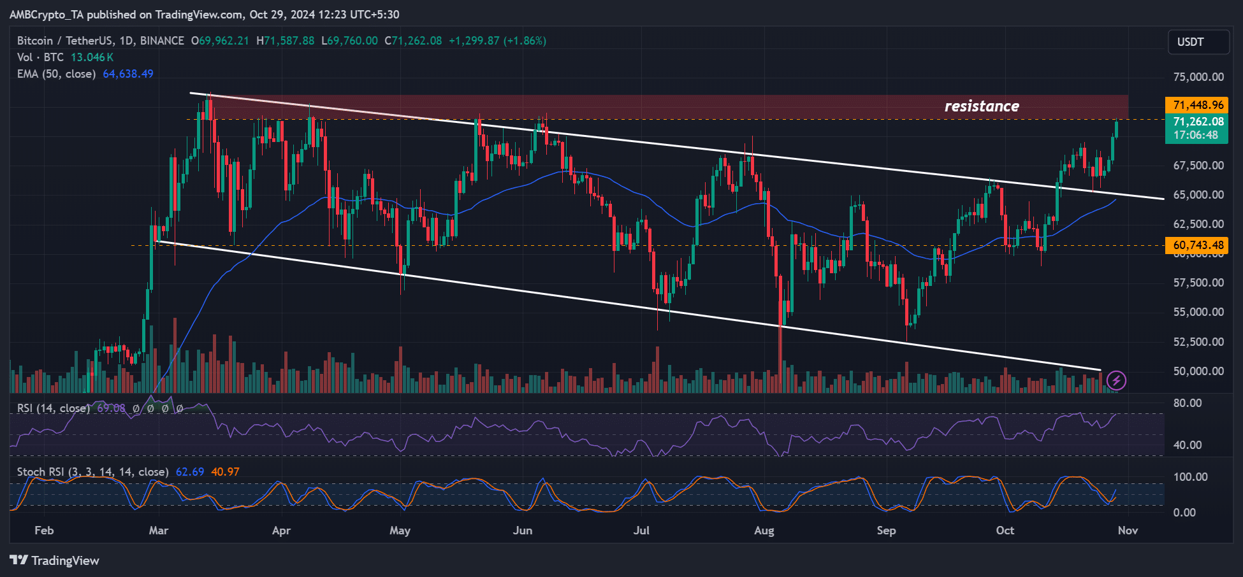Image resolution: width=1243 pixels, height=577 pixels.
Task: Select the Stoch RSI (3, 3, 14, 14, close) legend
Action: (x=92, y=472)
